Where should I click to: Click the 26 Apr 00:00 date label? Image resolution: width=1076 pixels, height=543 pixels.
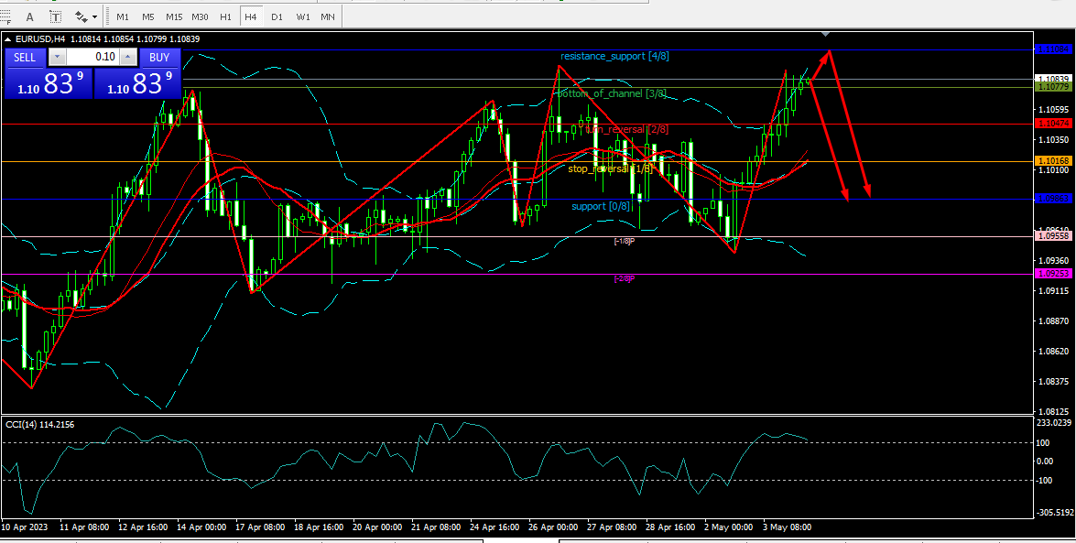(x=553, y=527)
